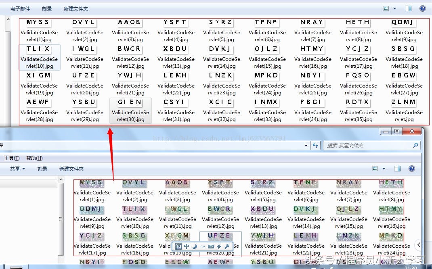The image size is (432, 269).
Task: Open IME settings via the wrench icon
Action: click(x=227, y=246)
